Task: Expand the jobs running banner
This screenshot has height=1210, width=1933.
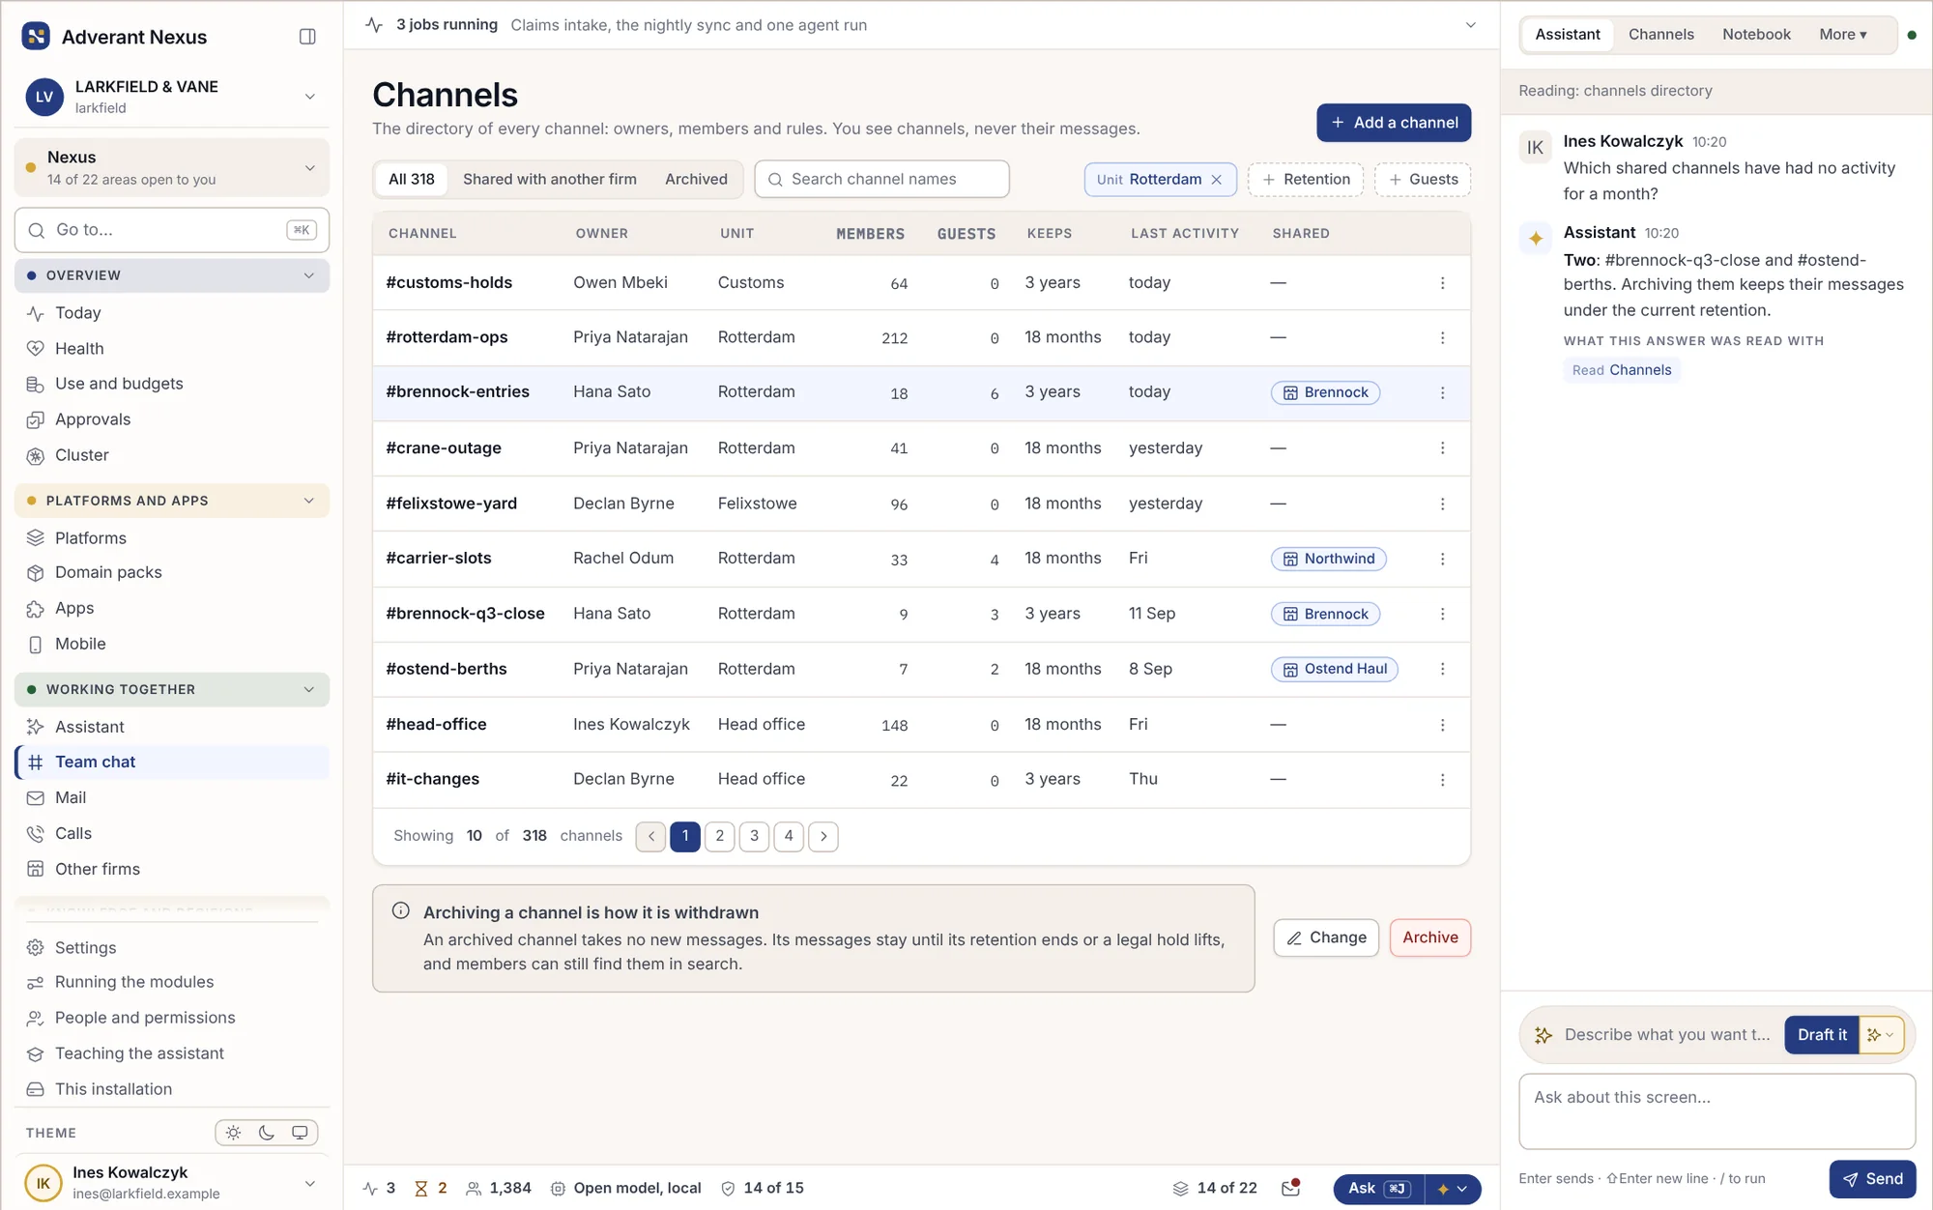Action: point(1470,25)
